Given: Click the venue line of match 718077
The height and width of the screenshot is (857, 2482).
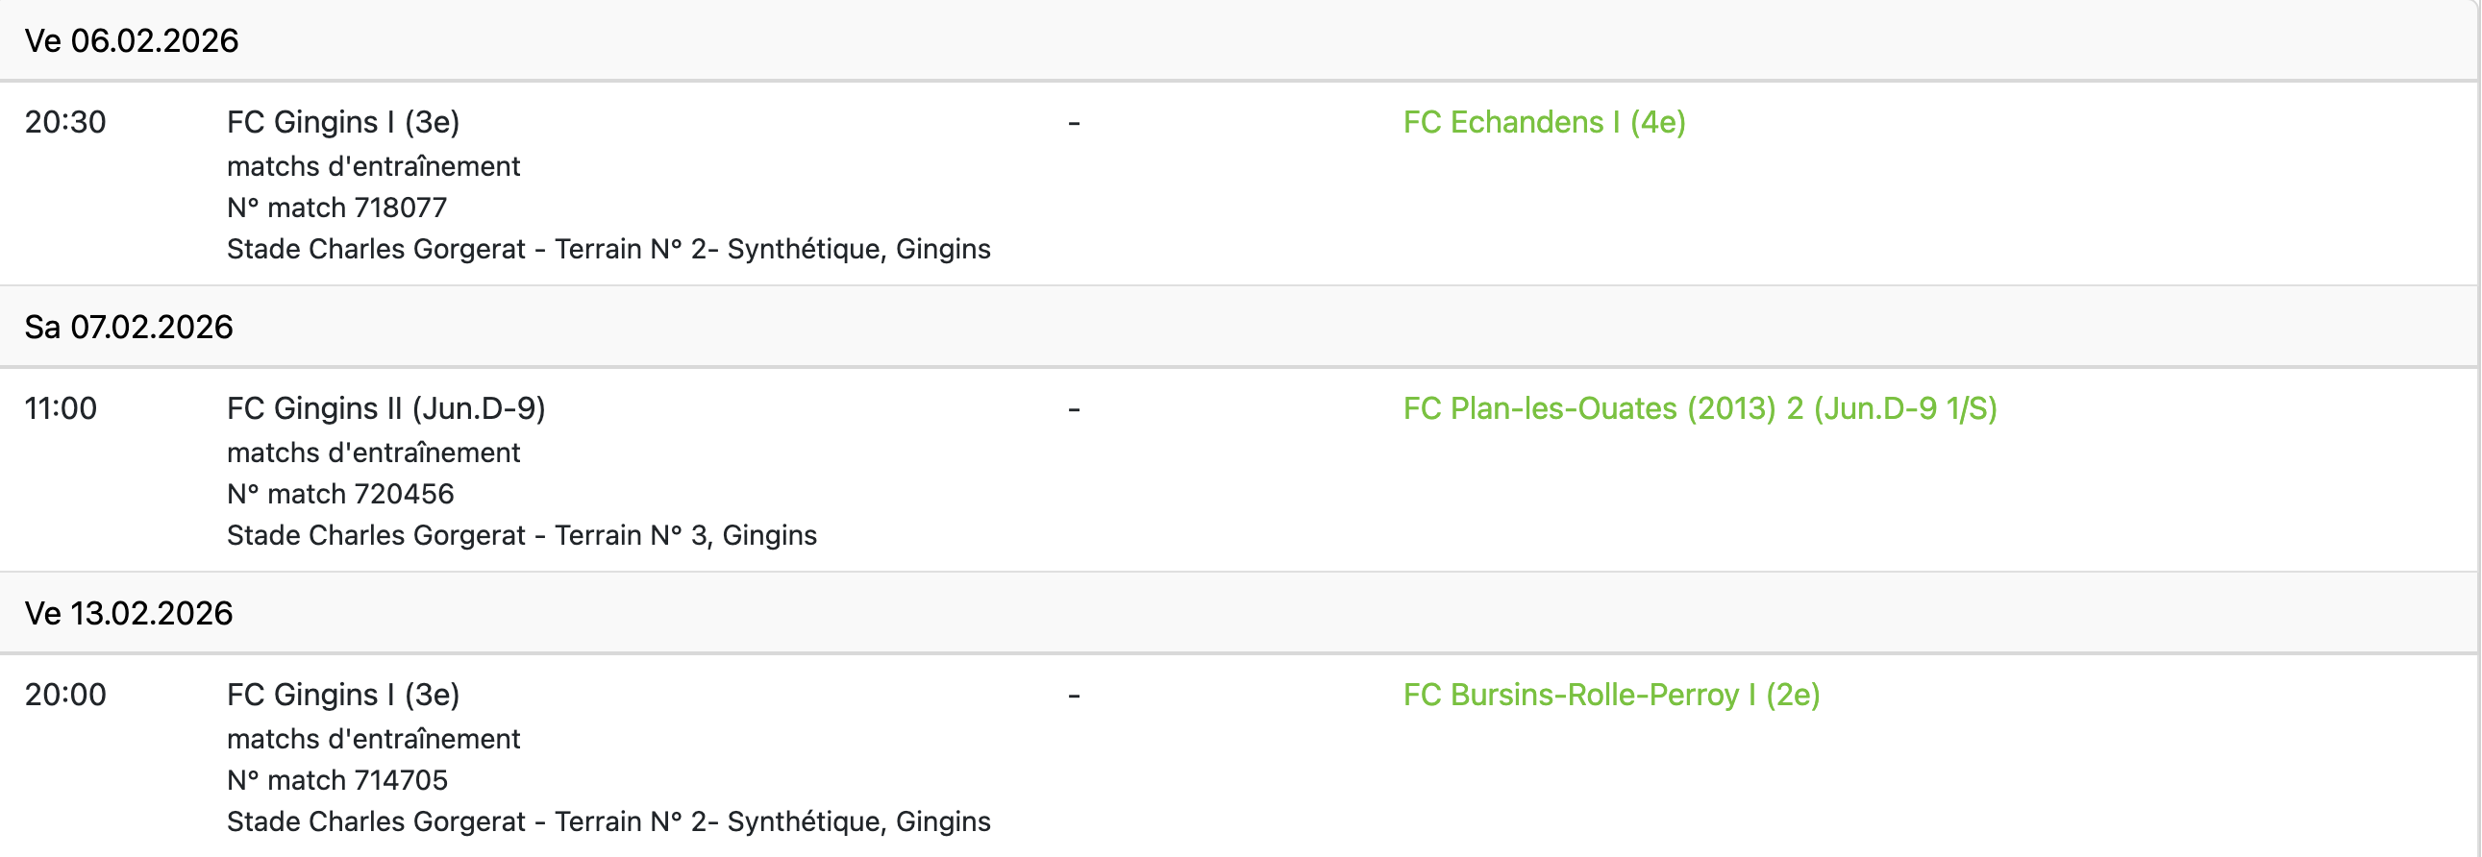Looking at the screenshot, I should click(x=608, y=249).
